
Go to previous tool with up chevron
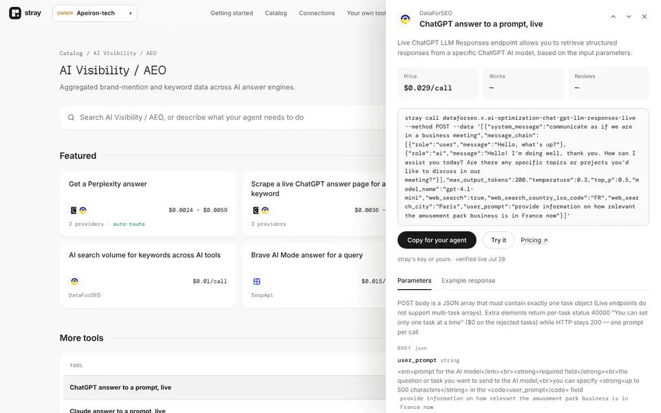(613, 17)
